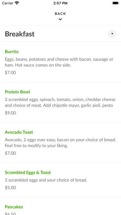This screenshot has height=215, width=121.
Task: Choose the Avocado Toast title
Action: tap(19, 132)
